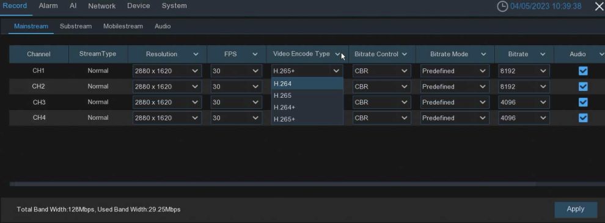
Task: Collapse CH1 Video Encode Type dropdown showing H.265+
Action: pyautogui.click(x=307, y=71)
